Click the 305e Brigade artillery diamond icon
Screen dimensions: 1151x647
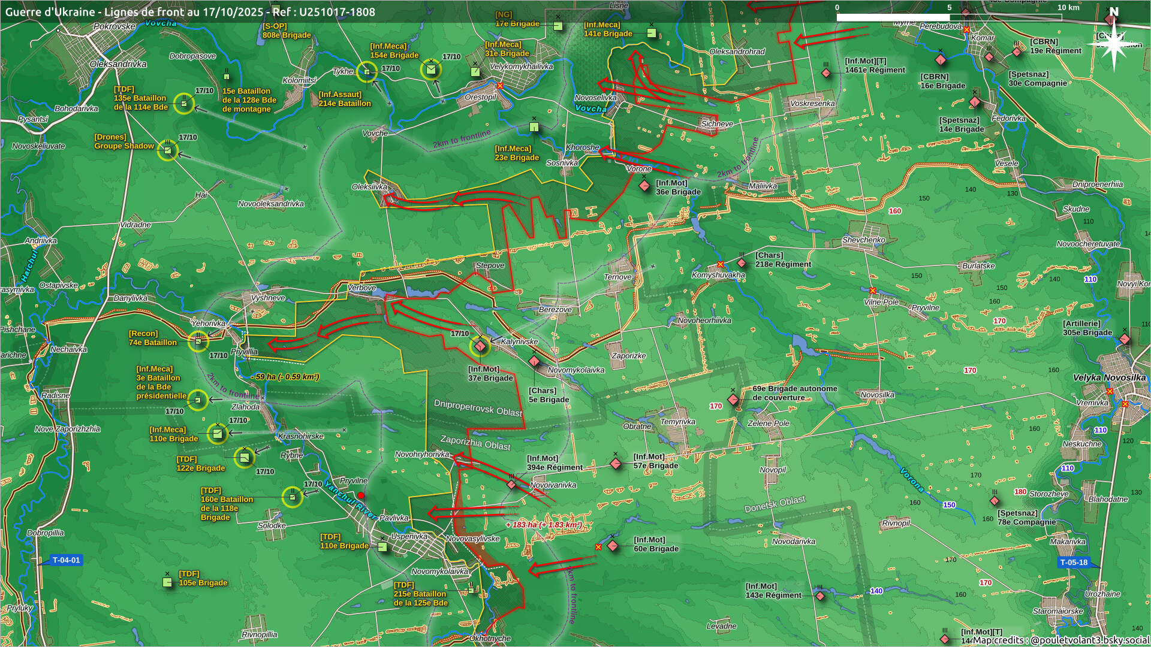click(x=1125, y=340)
